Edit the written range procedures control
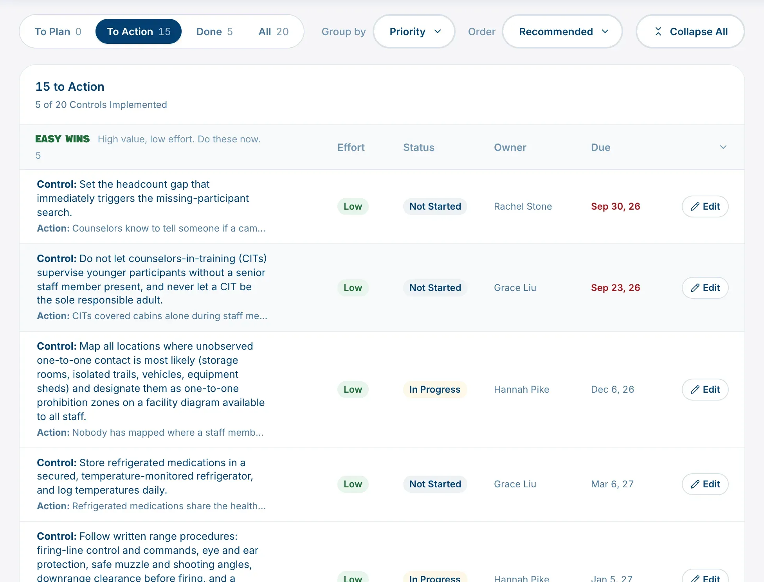The width and height of the screenshot is (764, 582). (705, 577)
